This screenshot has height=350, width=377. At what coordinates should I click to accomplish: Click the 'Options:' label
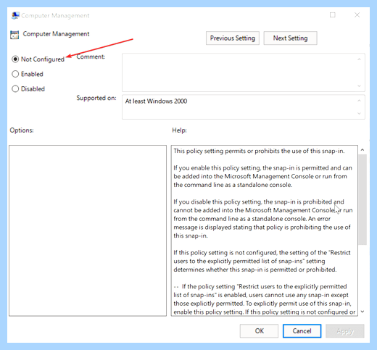22,130
